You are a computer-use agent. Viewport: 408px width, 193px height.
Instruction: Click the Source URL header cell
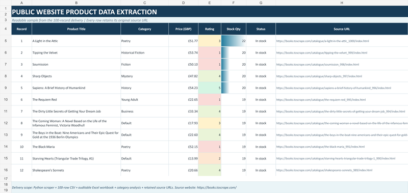[342, 29]
